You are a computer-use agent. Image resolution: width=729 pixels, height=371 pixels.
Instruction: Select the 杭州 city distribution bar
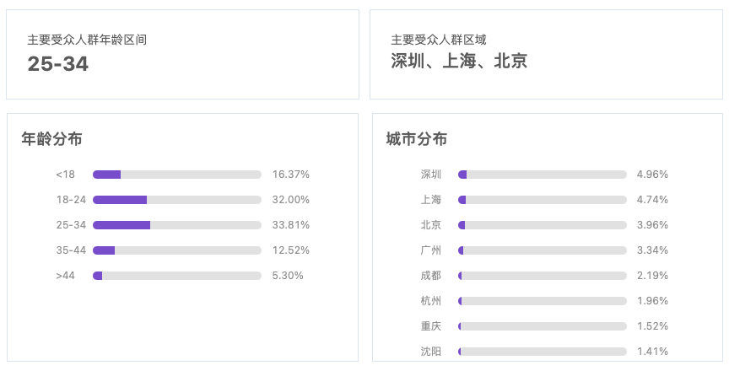point(542,301)
